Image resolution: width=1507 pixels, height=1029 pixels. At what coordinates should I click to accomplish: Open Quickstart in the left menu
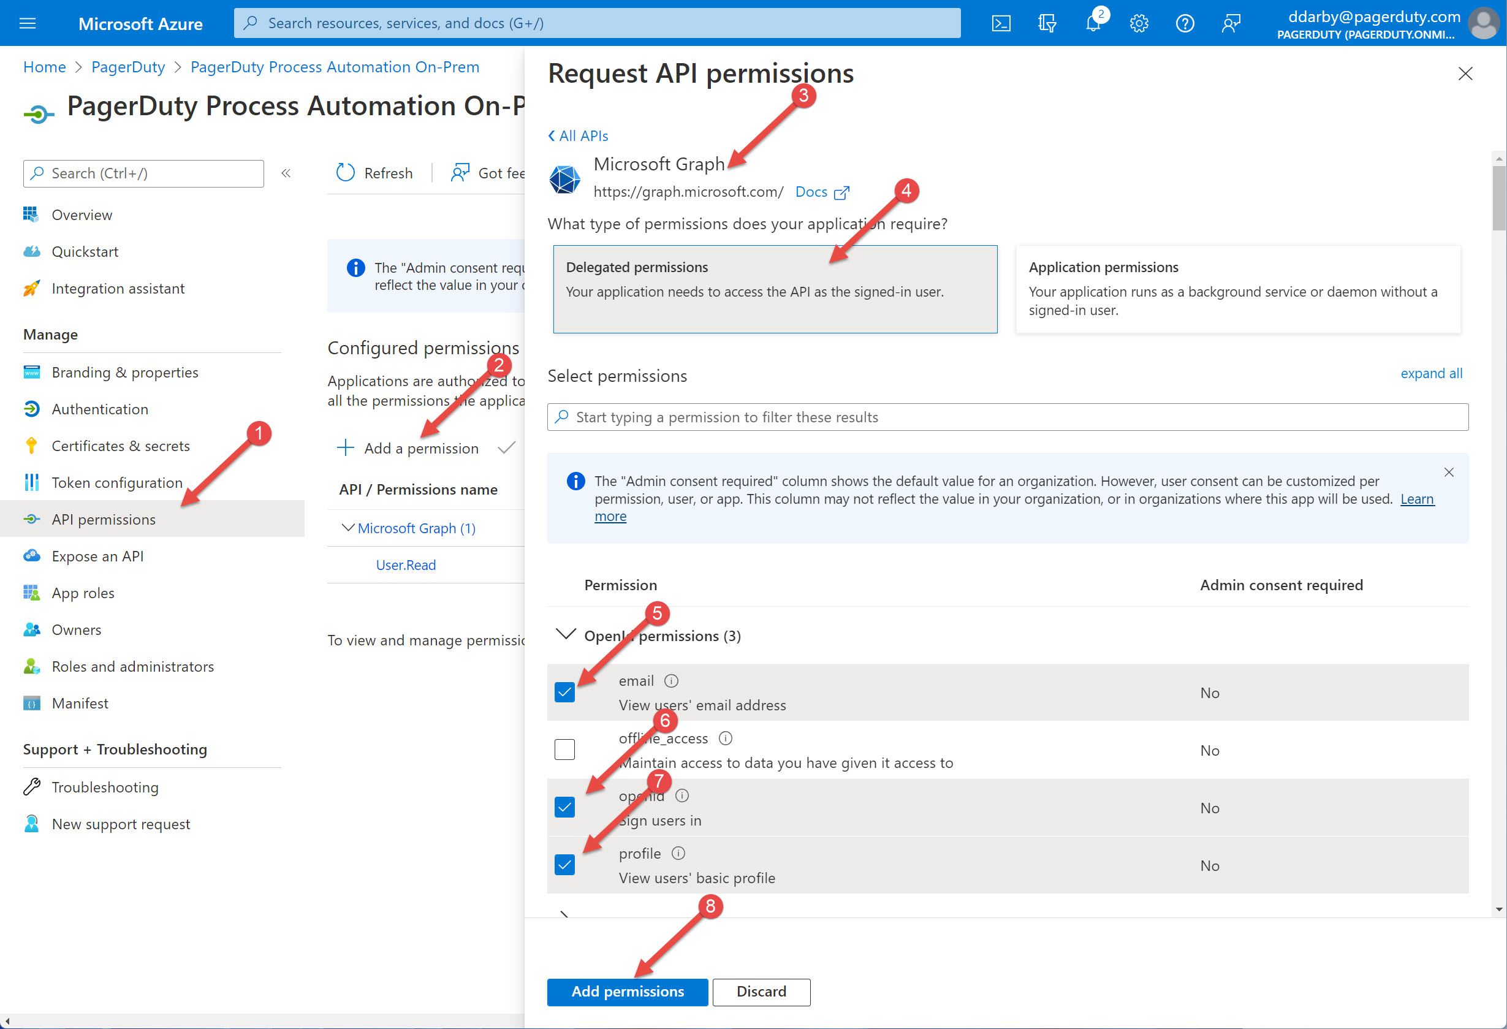coord(85,251)
